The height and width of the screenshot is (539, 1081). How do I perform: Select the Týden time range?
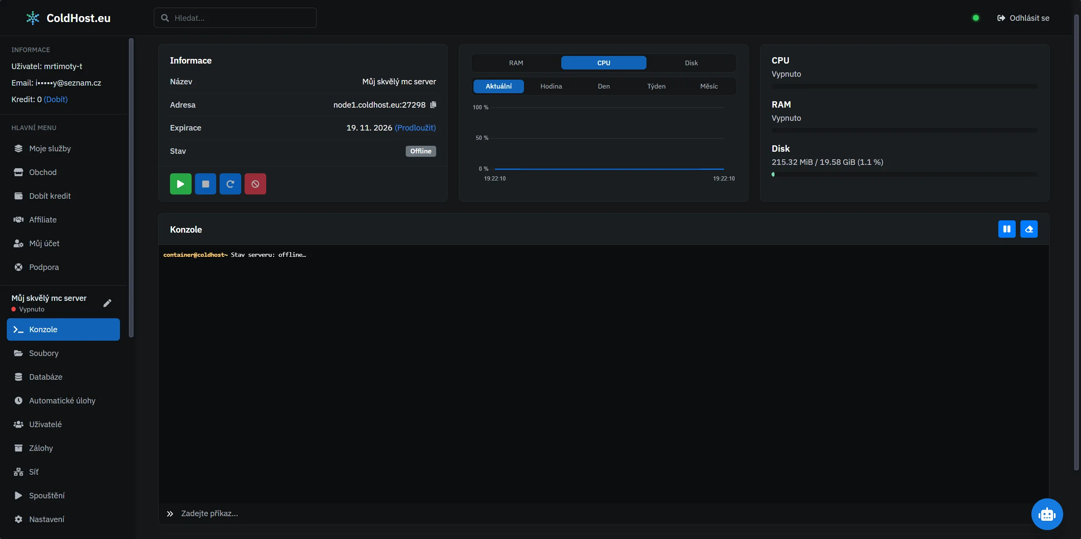pyautogui.click(x=656, y=86)
